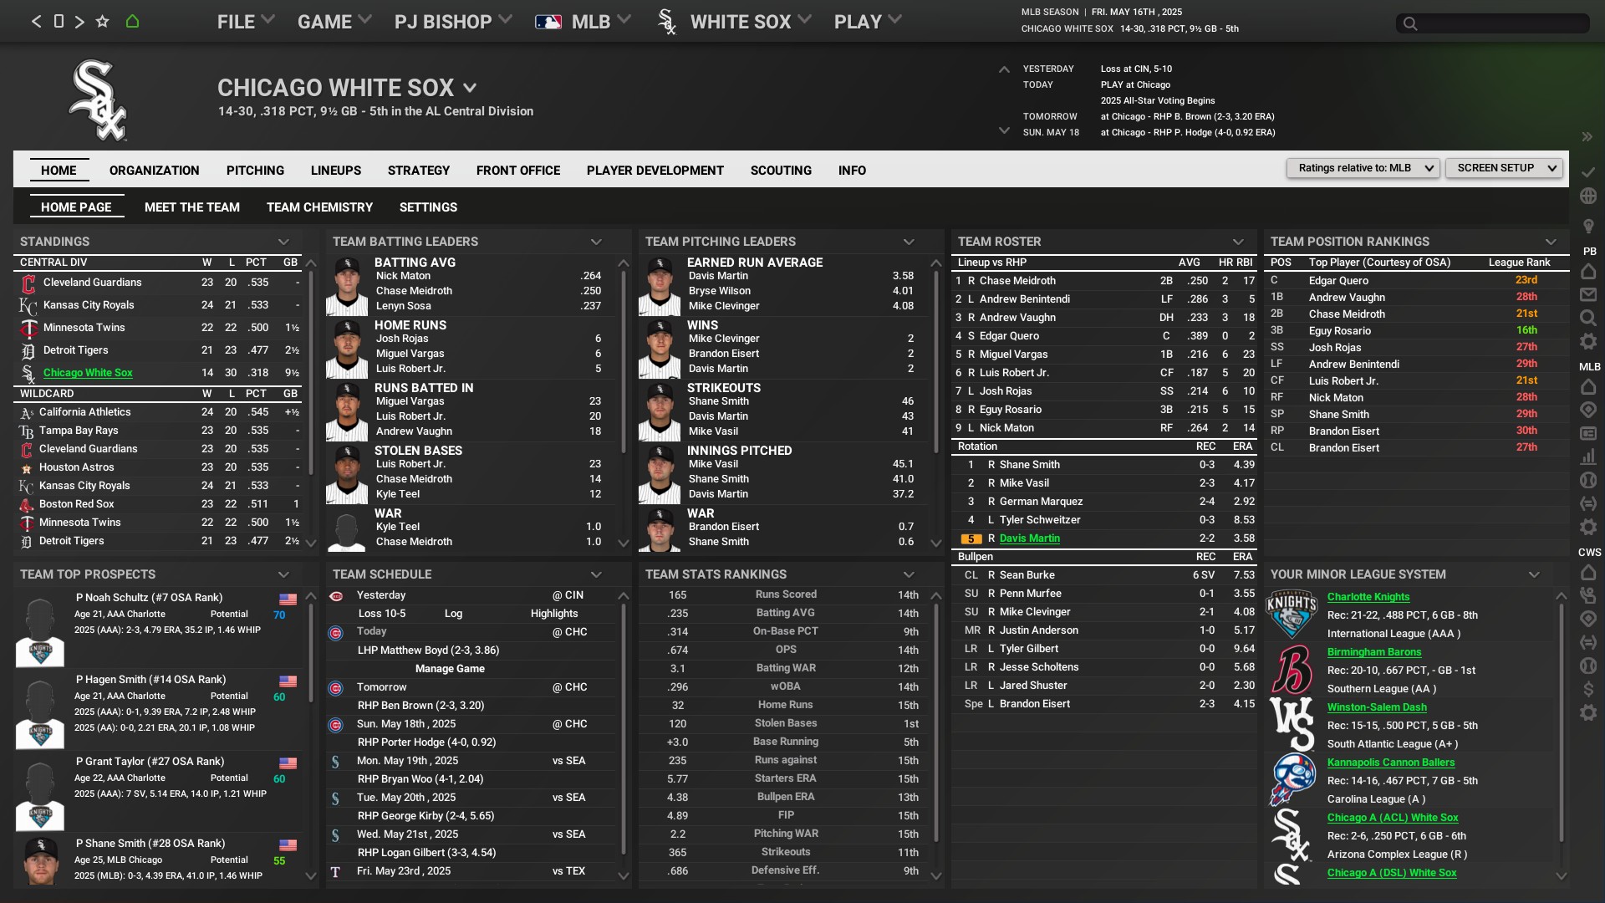Screen dimensions: 1605x903
Task: Open the TEAM CHEMISTRY subtab
Action: pos(319,207)
